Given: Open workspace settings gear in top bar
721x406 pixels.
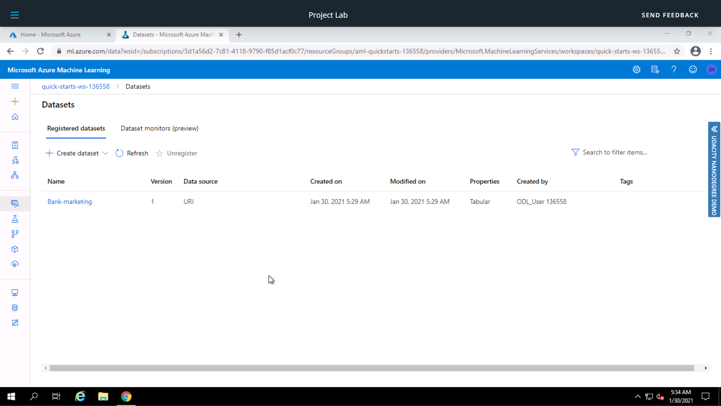Looking at the screenshot, I should coord(637,70).
